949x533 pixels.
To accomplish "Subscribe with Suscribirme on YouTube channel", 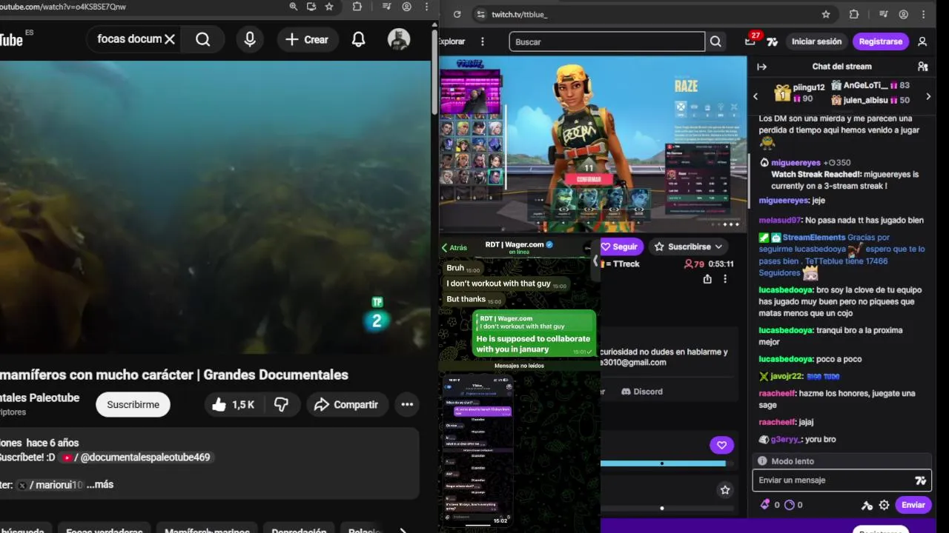I will (x=133, y=404).
